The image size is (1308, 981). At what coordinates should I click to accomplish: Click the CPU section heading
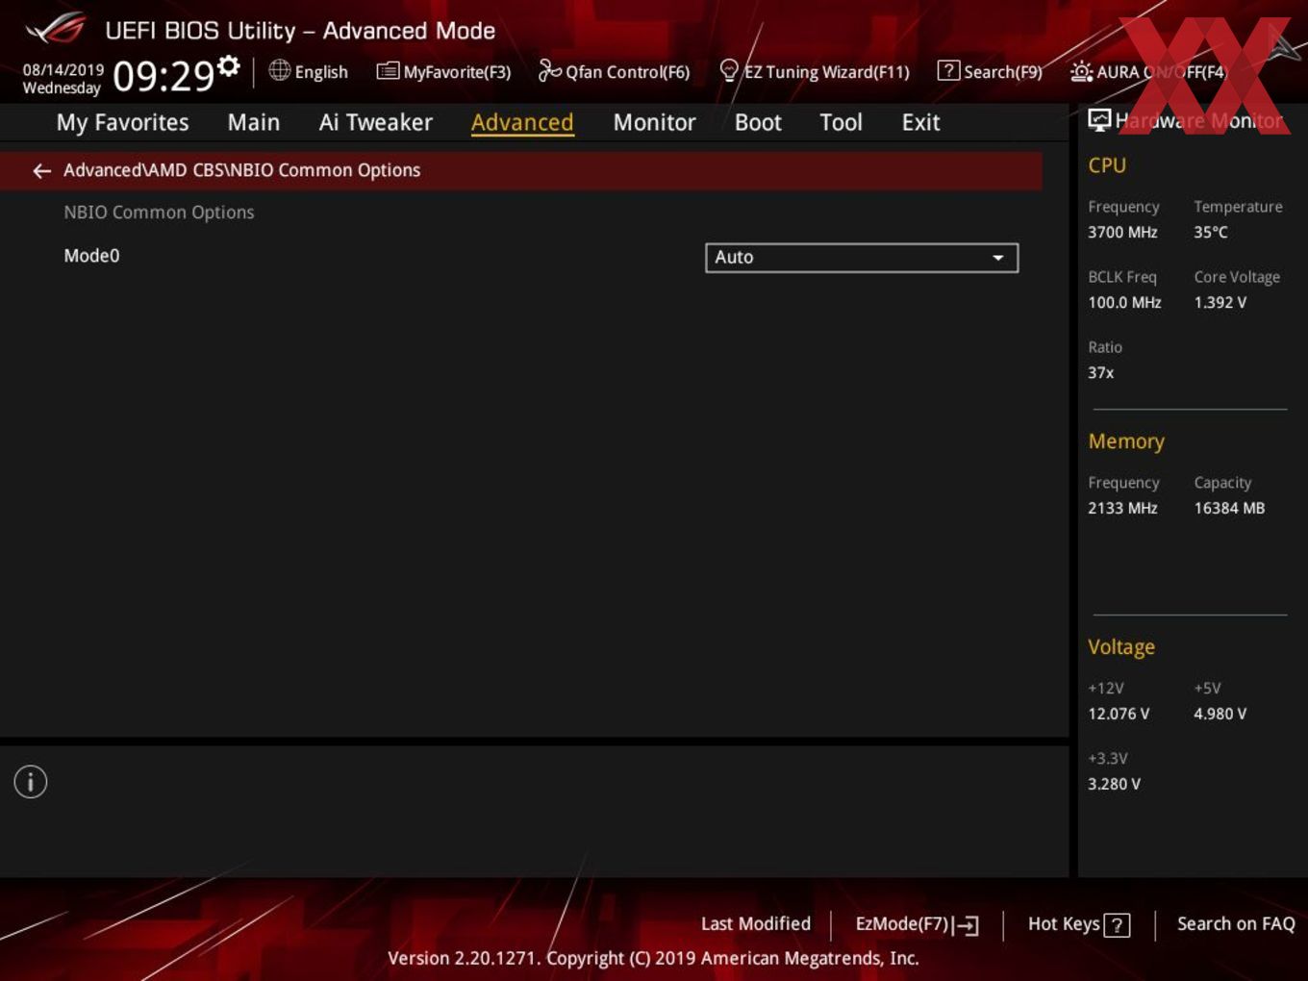coord(1107,165)
